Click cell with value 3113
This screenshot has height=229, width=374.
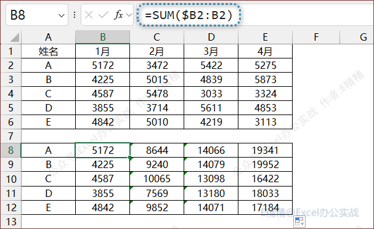coord(265,122)
